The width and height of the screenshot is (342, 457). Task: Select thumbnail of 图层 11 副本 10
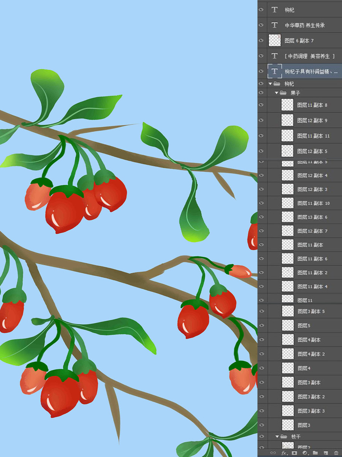[287, 203]
